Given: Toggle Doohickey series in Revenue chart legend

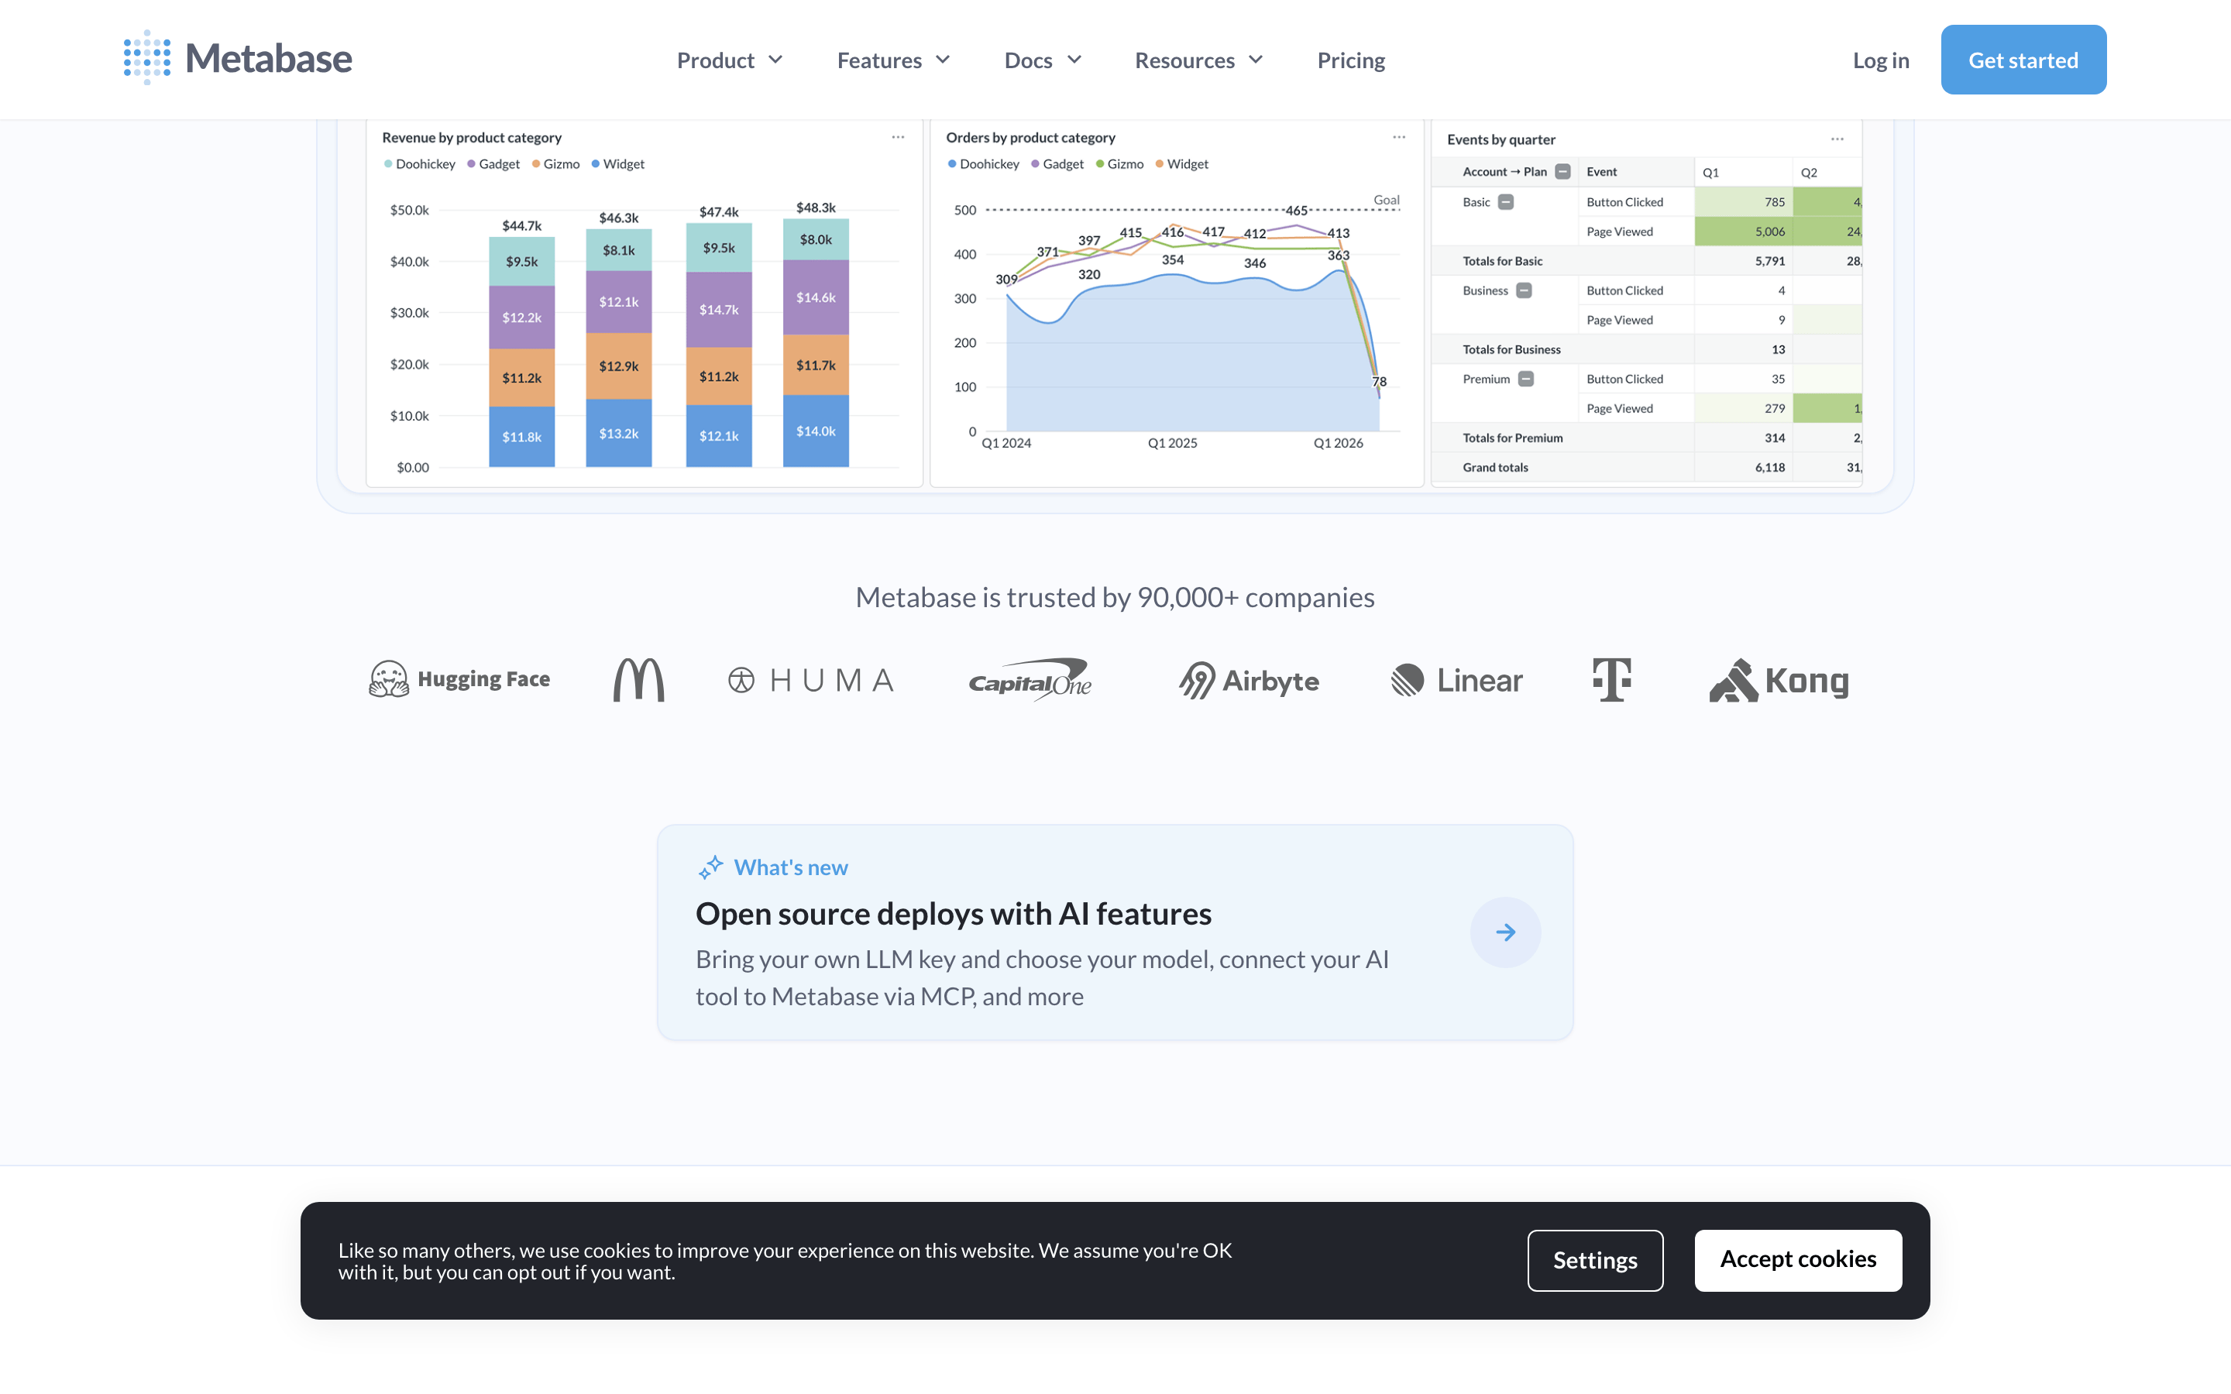Looking at the screenshot, I should coord(419,164).
